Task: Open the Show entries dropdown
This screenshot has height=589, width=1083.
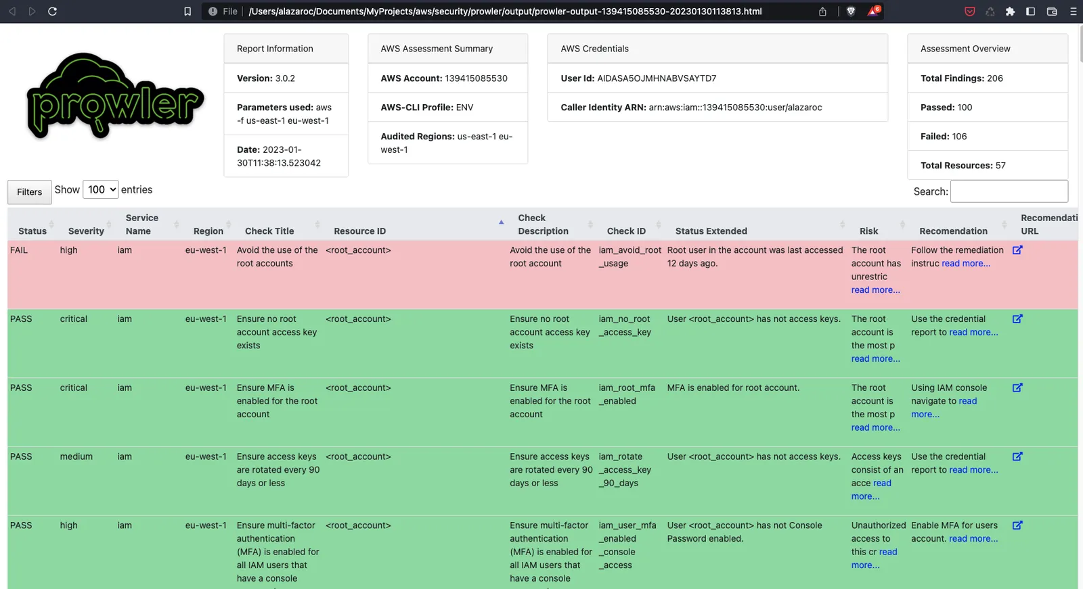Action: pyautogui.click(x=100, y=190)
